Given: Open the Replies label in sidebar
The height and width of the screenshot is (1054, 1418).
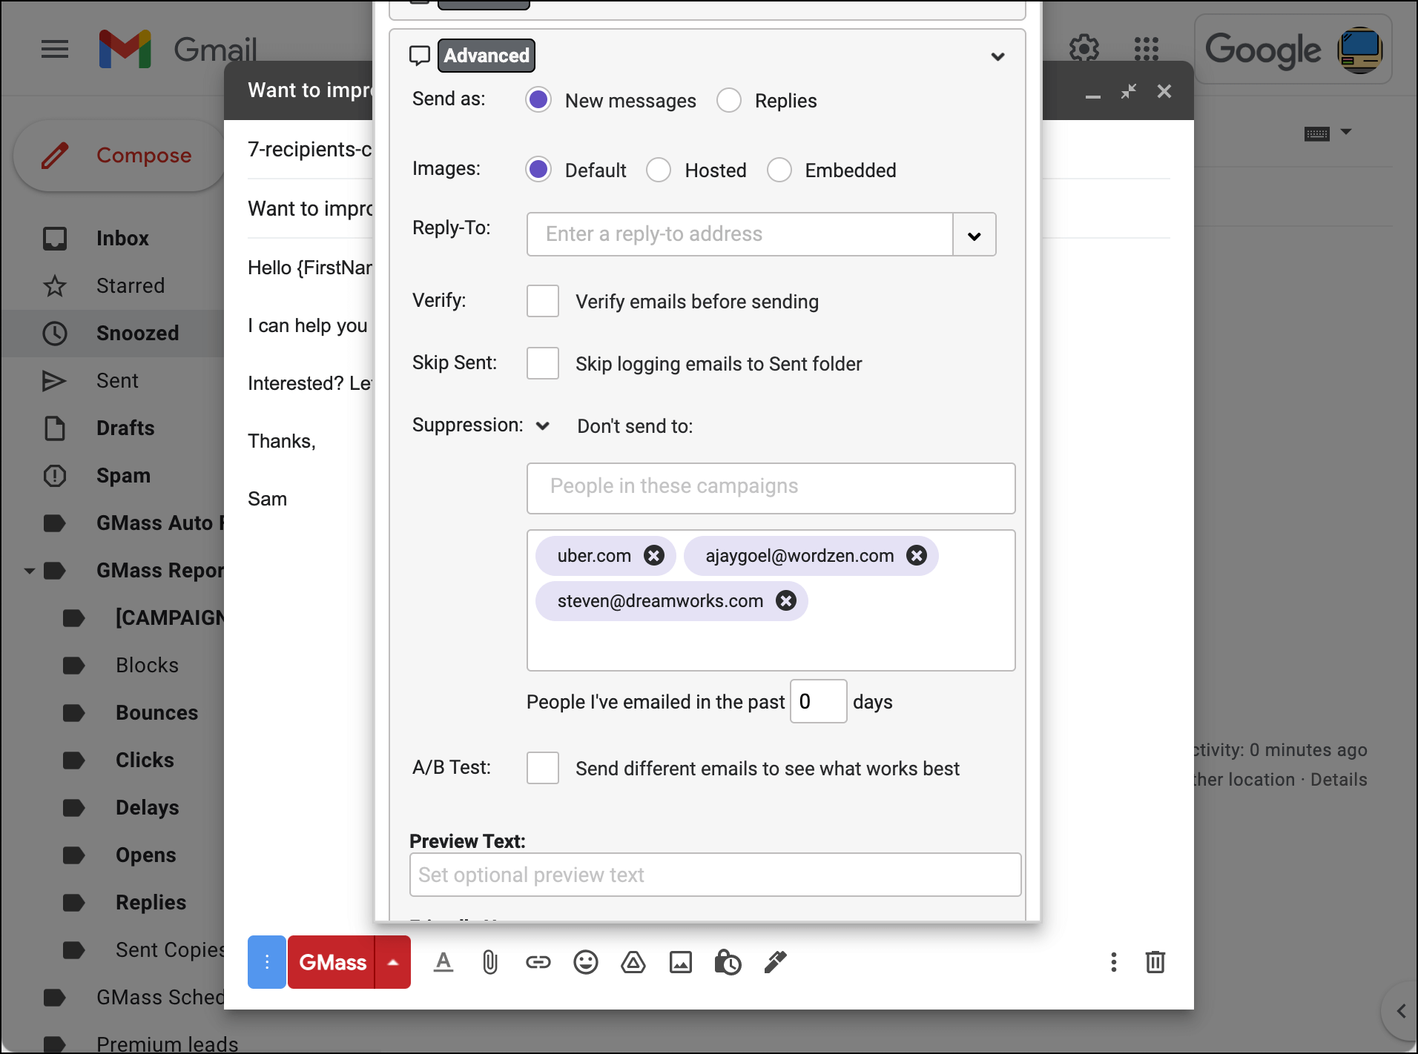Looking at the screenshot, I should click(151, 902).
